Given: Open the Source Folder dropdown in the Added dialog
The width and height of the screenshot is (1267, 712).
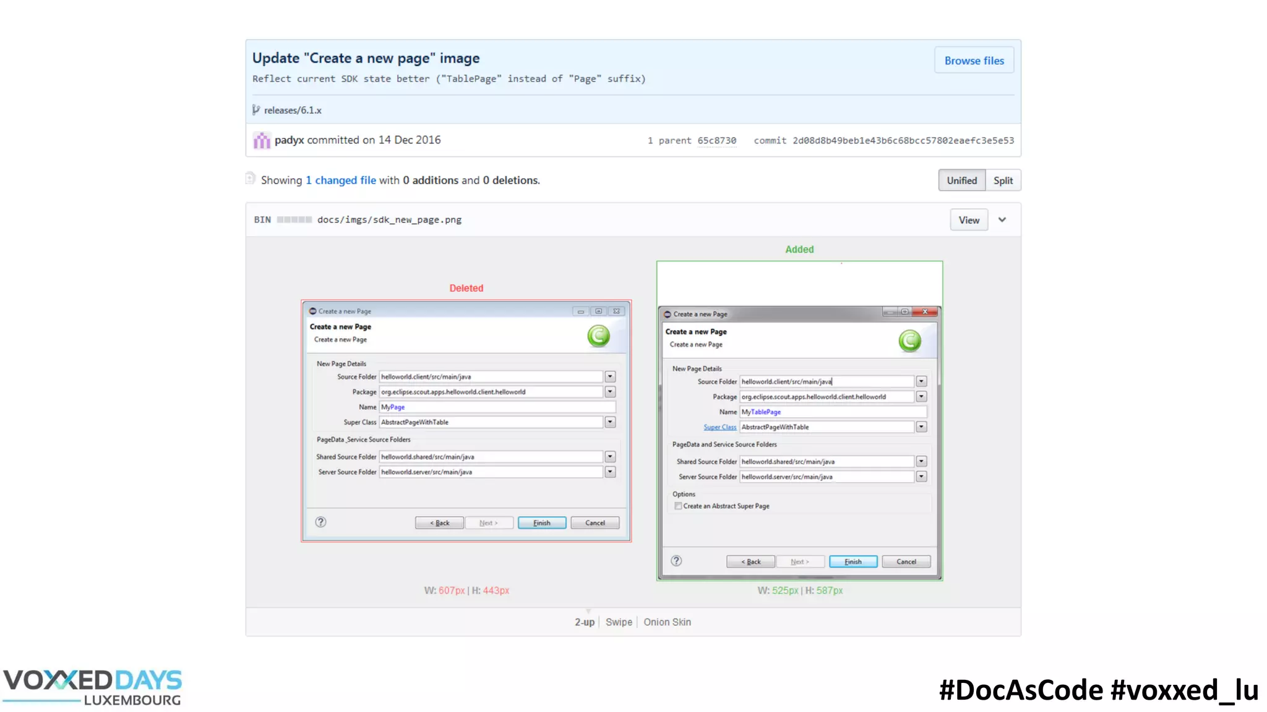Looking at the screenshot, I should pos(921,381).
